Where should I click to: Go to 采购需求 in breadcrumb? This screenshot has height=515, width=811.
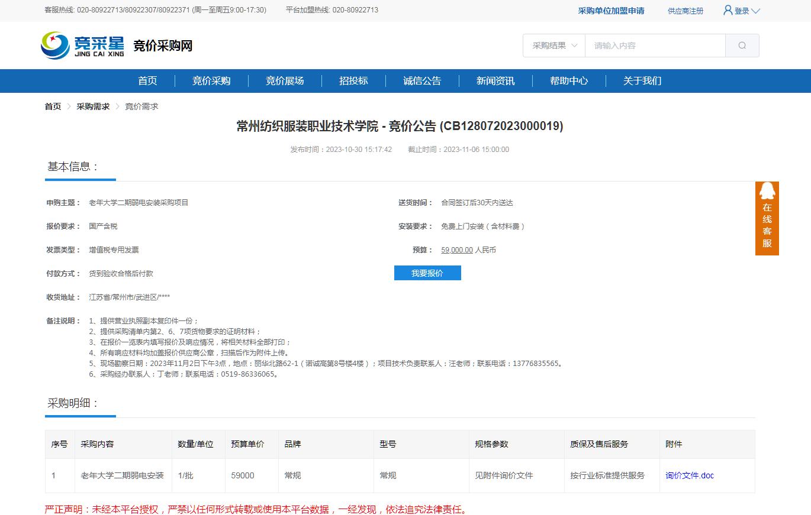tap(93, 106)
